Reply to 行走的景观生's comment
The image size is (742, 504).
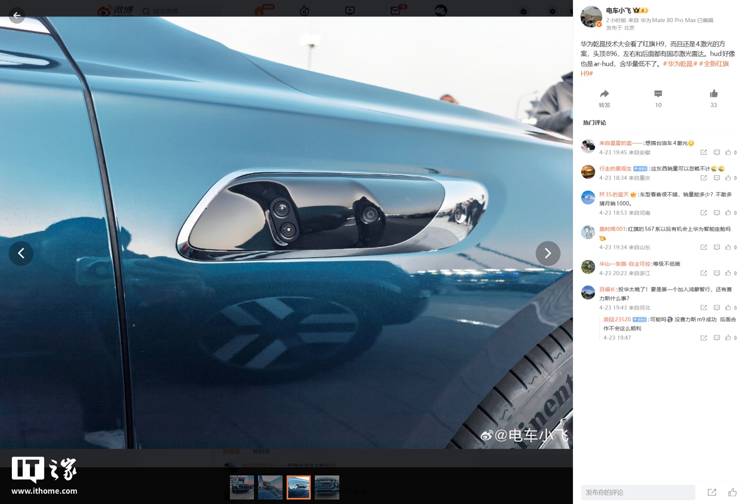[716, 178]
